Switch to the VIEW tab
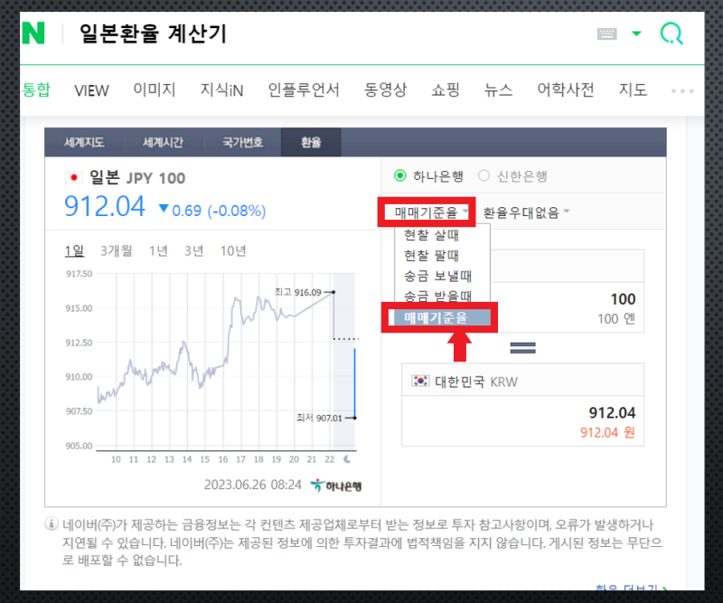 (91, 90)
